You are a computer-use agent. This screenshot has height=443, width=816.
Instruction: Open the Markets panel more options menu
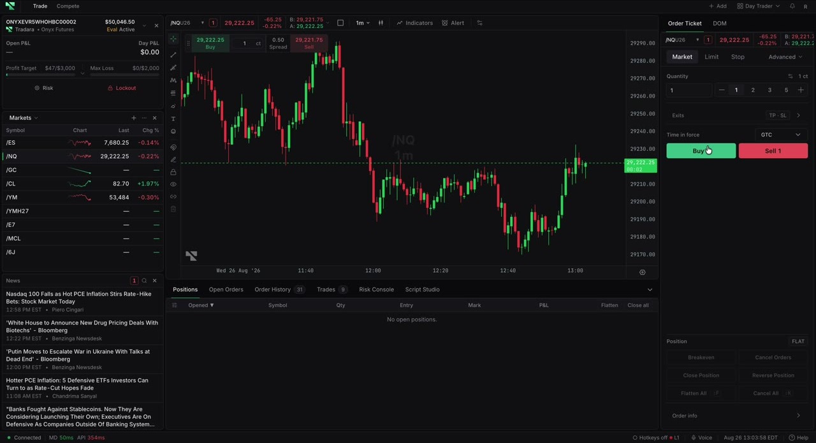click(x=144, y=118)
